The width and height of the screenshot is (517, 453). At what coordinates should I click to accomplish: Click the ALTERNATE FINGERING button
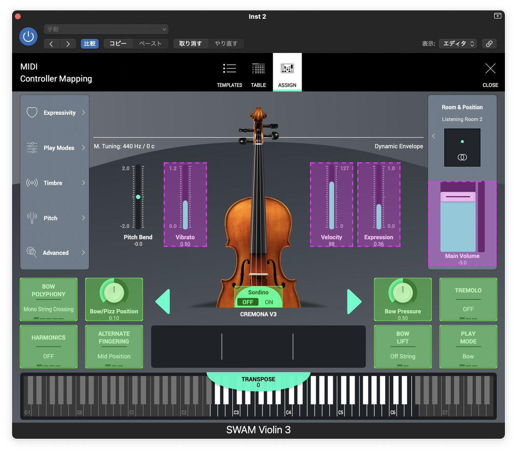[x=114, y=347]
